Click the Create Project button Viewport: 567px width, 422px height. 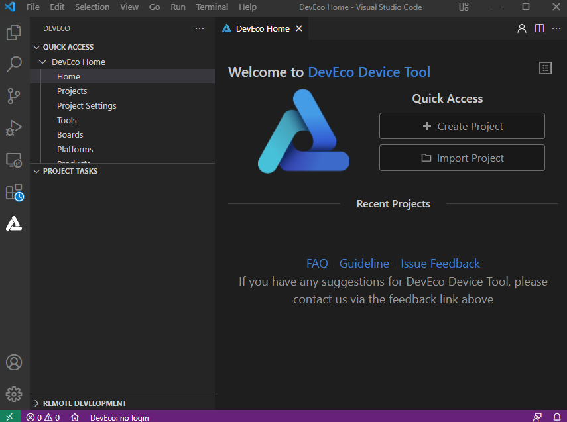(x=462, y=126)
